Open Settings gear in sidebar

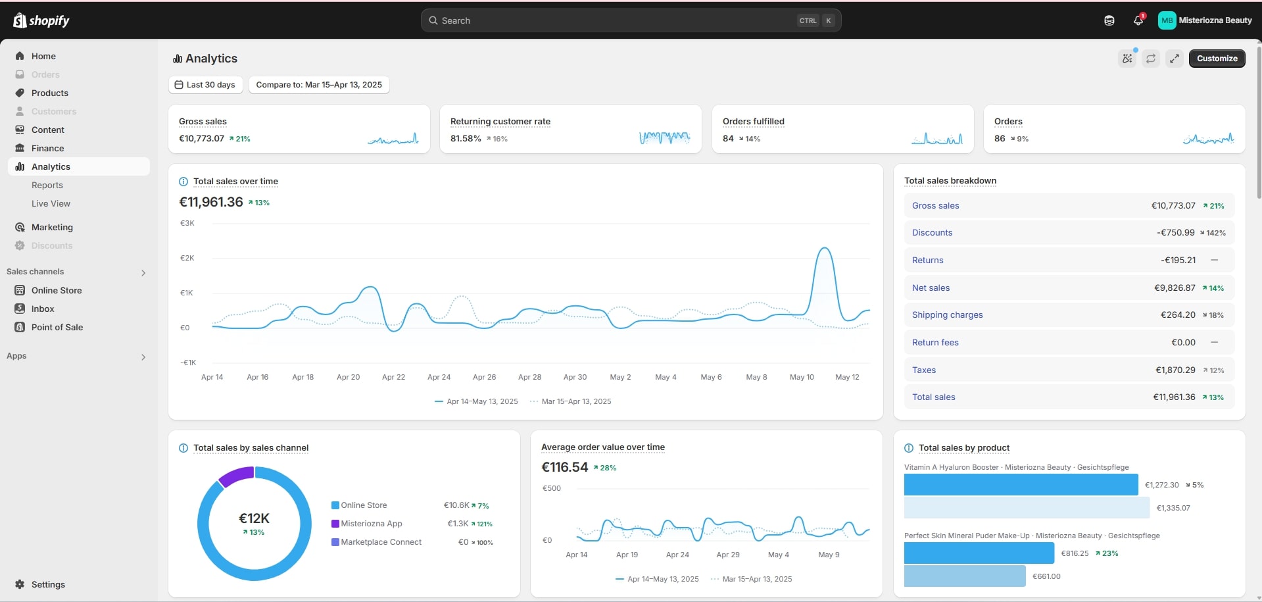pyautogui.click(x=20, y=584)
